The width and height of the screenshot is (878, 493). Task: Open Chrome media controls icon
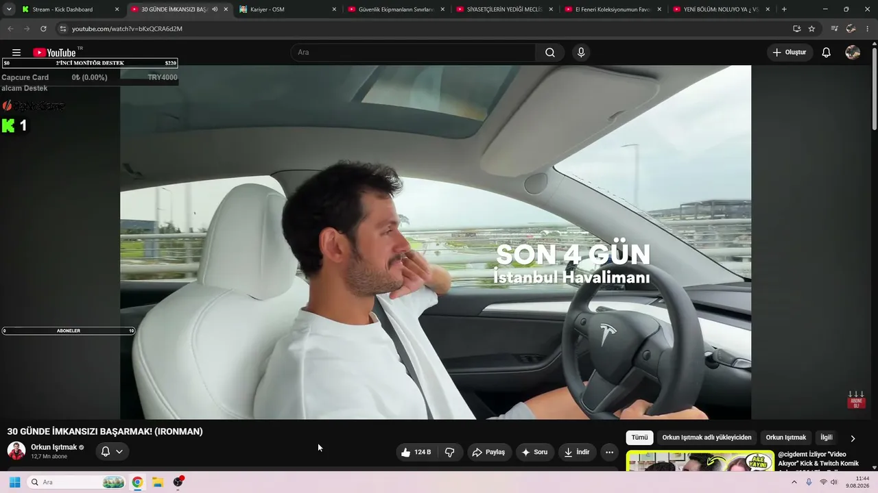834,29
